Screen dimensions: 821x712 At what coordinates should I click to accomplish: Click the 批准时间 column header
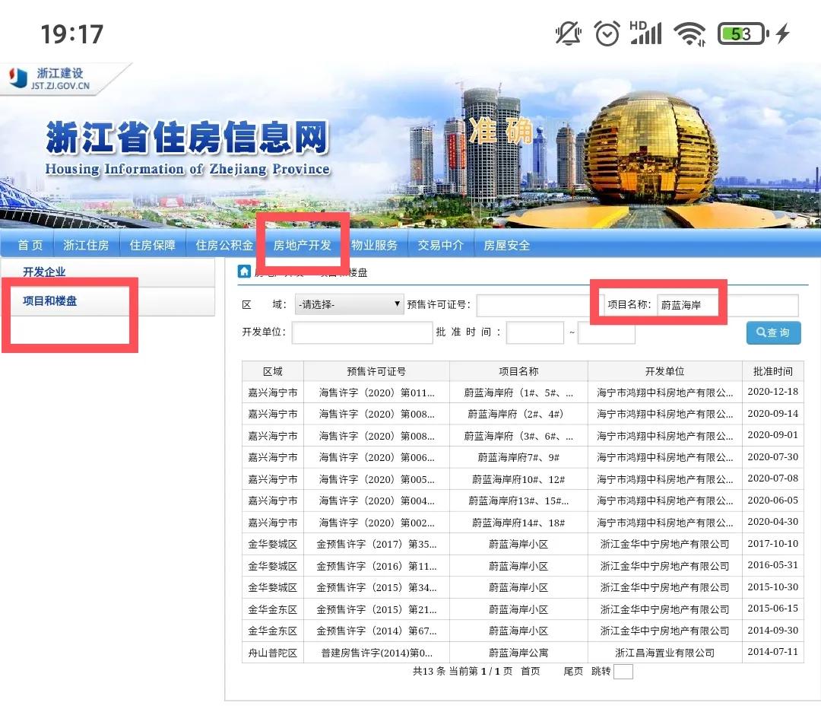pyautogui.click(x=773, y=371)
